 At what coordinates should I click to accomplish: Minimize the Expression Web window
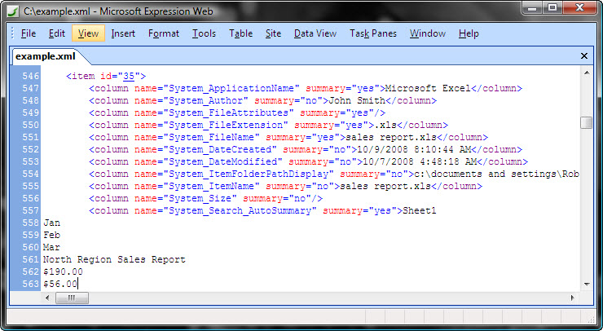532,7
